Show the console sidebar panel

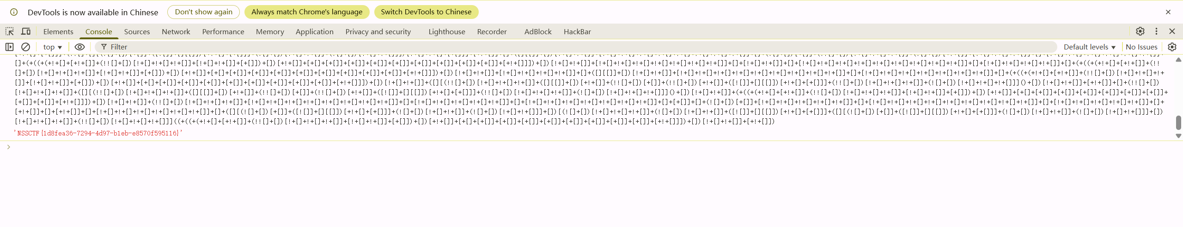[x=10, y=47]
